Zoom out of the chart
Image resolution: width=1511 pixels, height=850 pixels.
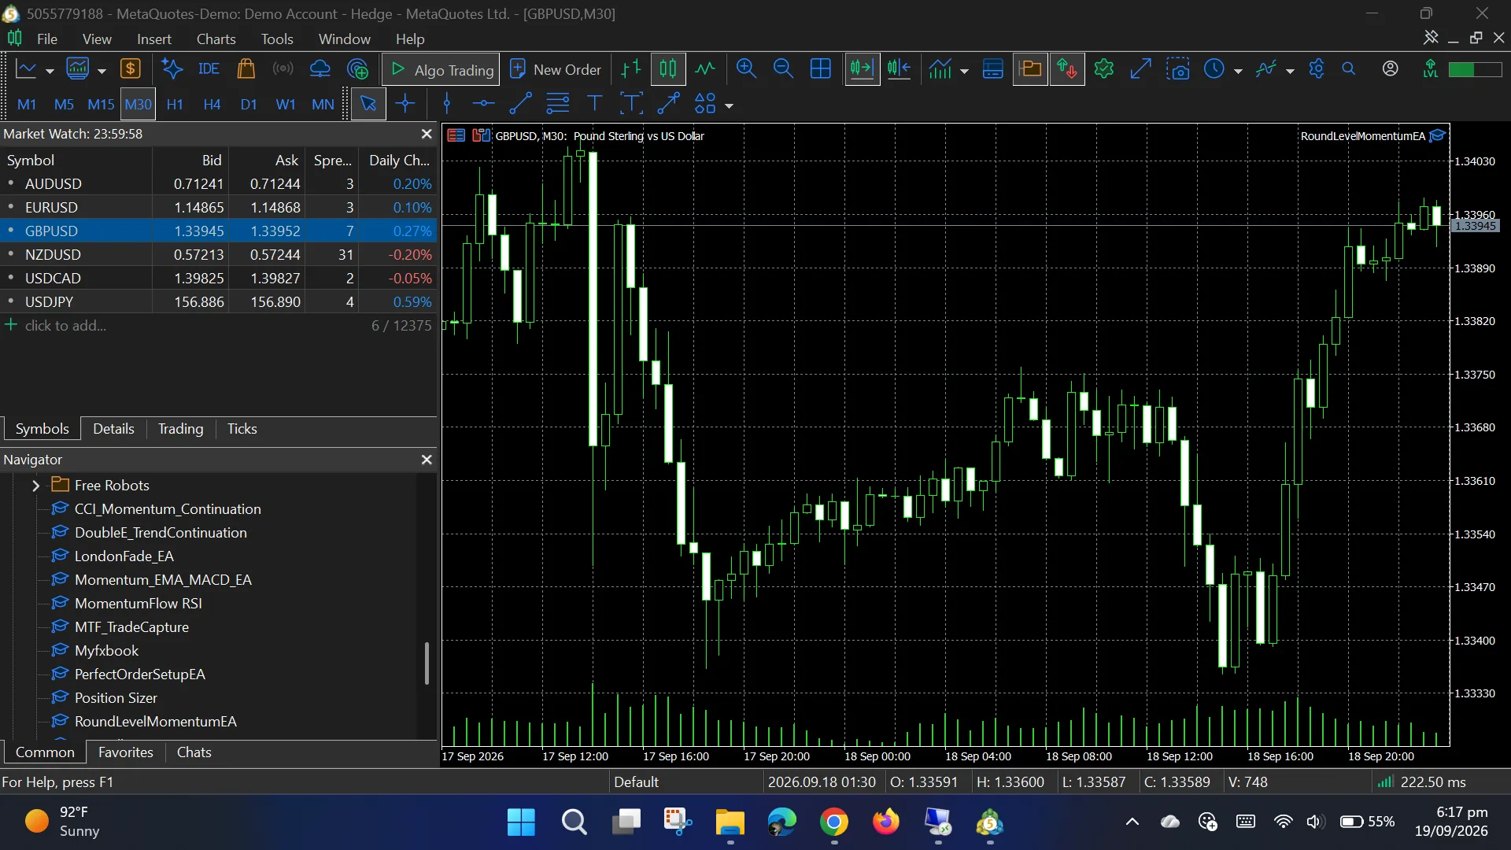click(x=783, y=69)
